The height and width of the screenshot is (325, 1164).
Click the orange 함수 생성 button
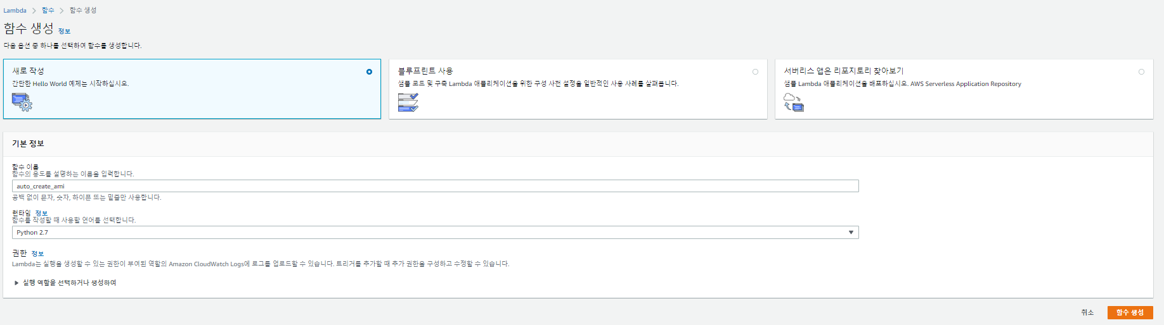[1130, 312]
